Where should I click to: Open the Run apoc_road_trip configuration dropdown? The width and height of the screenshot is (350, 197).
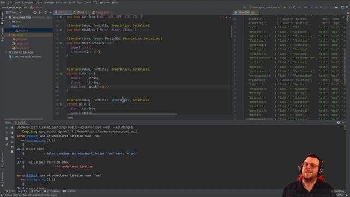(265, 7)
